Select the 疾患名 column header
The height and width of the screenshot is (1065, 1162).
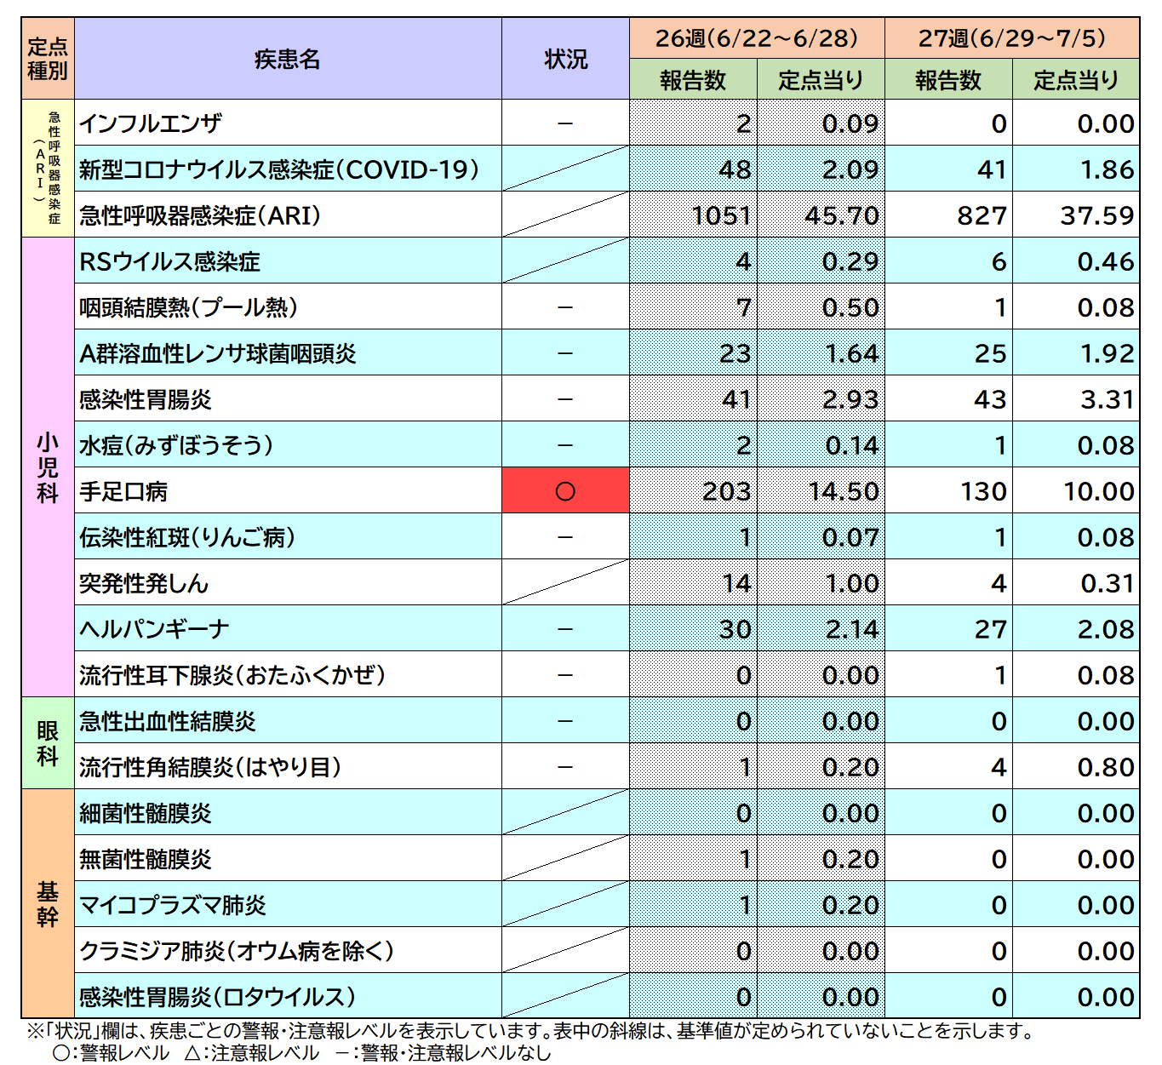tap(288, 59)
